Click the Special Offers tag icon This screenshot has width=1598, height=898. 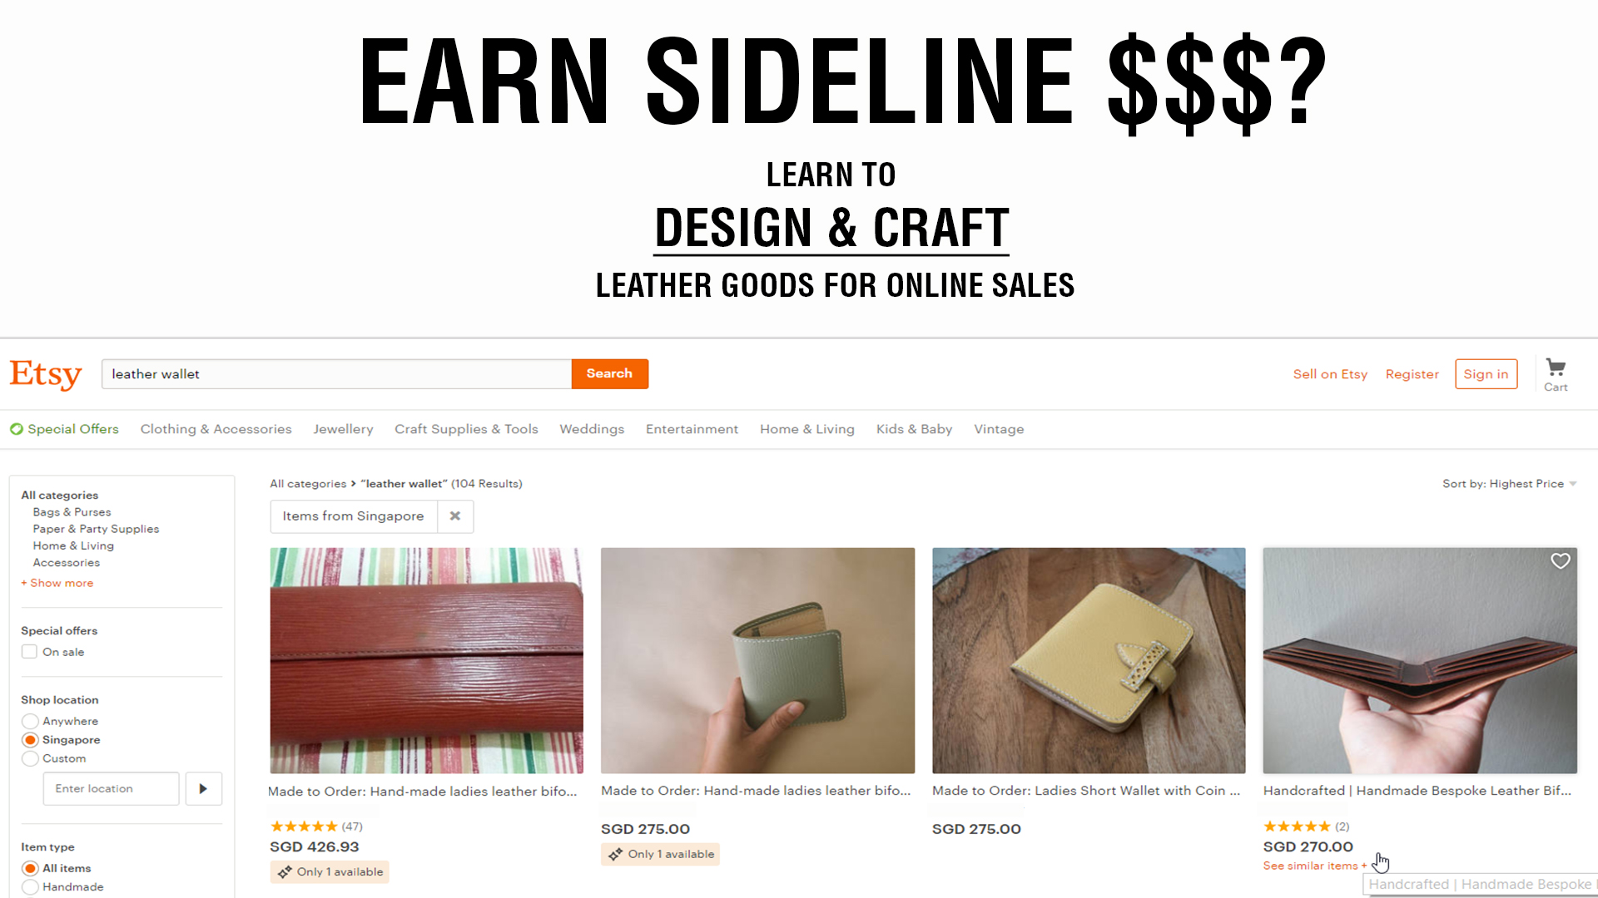tap(17, 429)
